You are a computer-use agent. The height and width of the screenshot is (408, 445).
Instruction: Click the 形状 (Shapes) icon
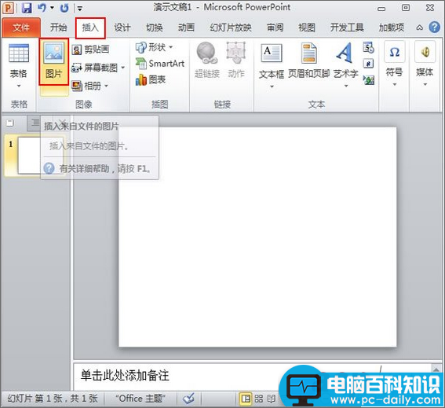click(140, 47)
